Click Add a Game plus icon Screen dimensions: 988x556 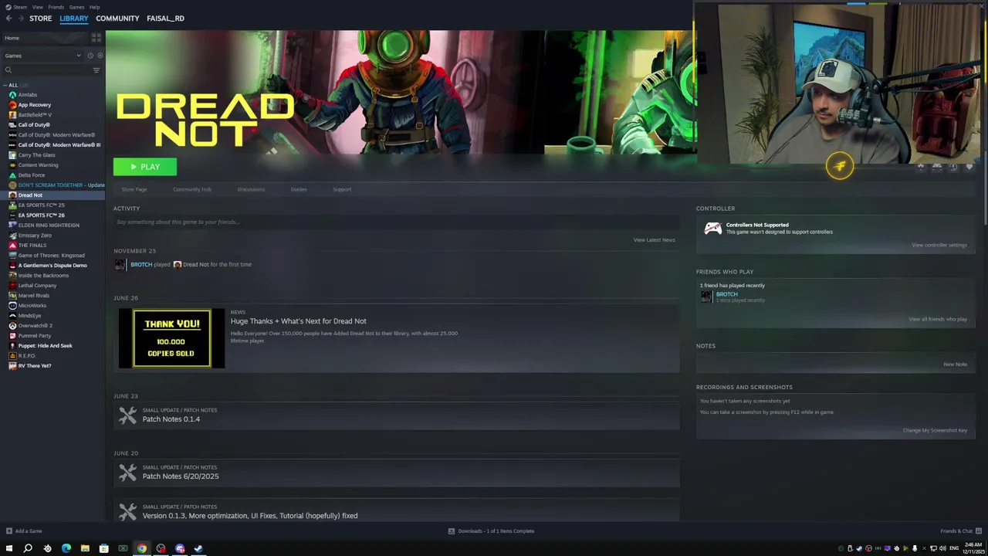[9, 531]
